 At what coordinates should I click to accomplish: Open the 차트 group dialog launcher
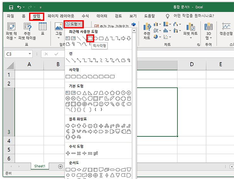[x=198, y=45]
